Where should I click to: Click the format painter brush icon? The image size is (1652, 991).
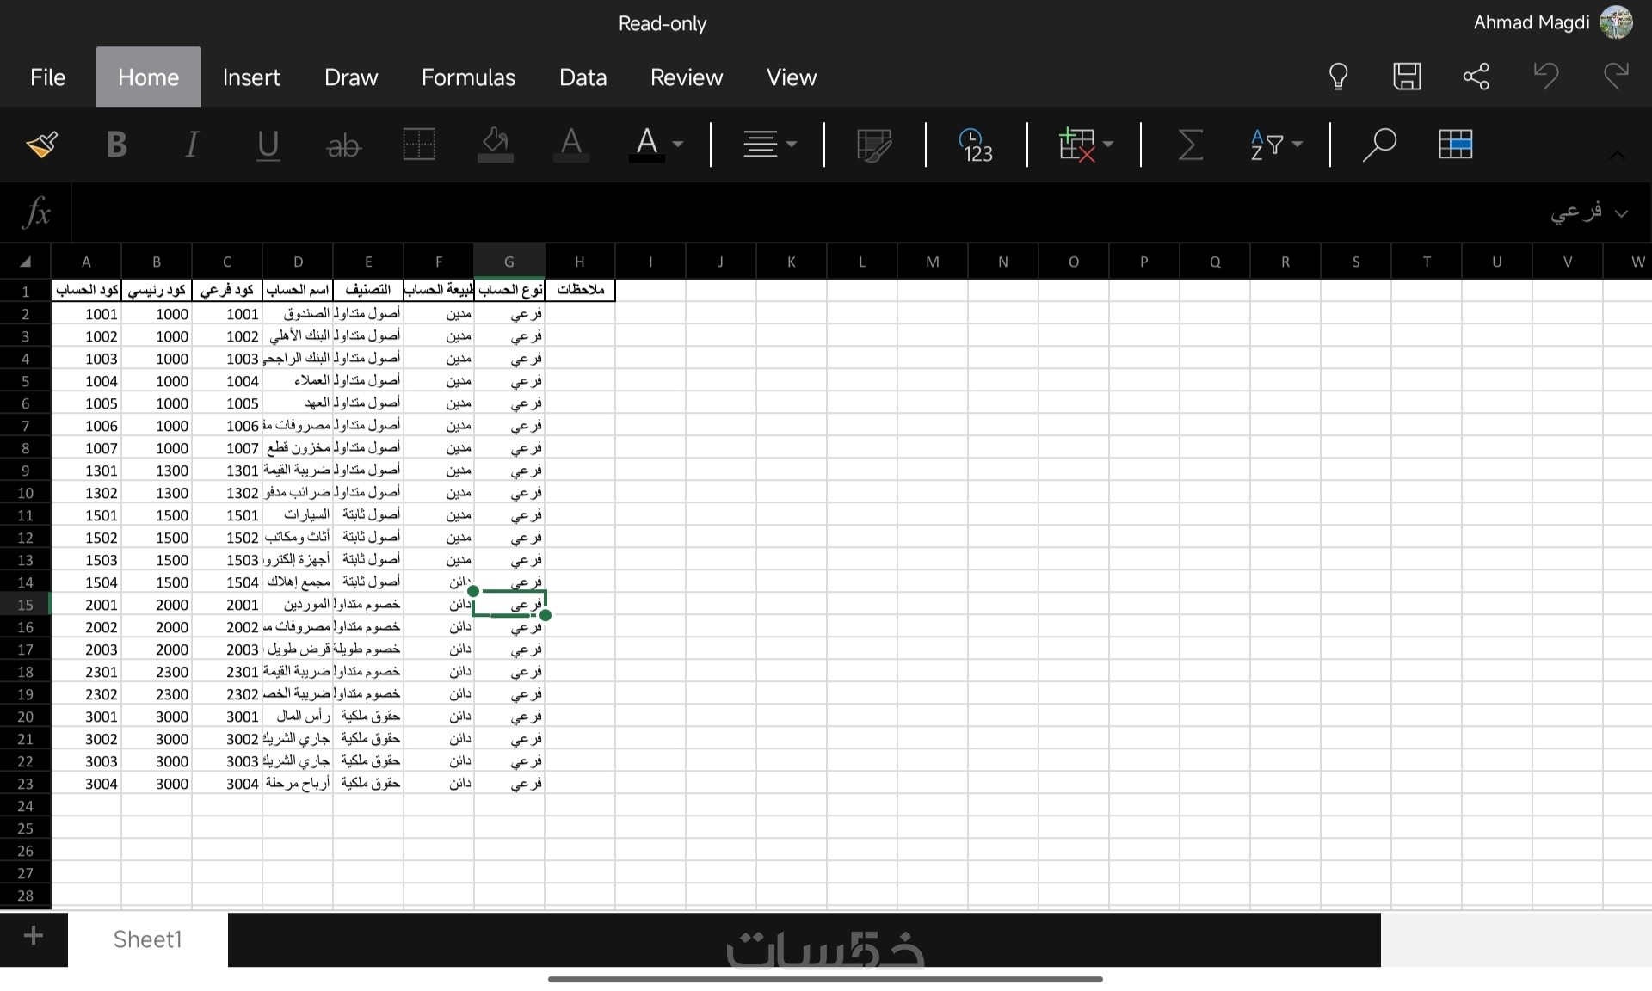[x=41, y=145]
